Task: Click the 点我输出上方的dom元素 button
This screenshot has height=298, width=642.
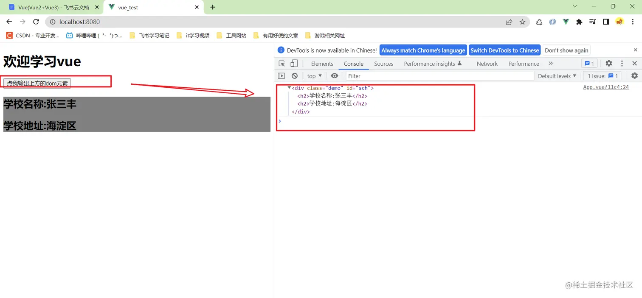Action: click(x=37, y=83)
